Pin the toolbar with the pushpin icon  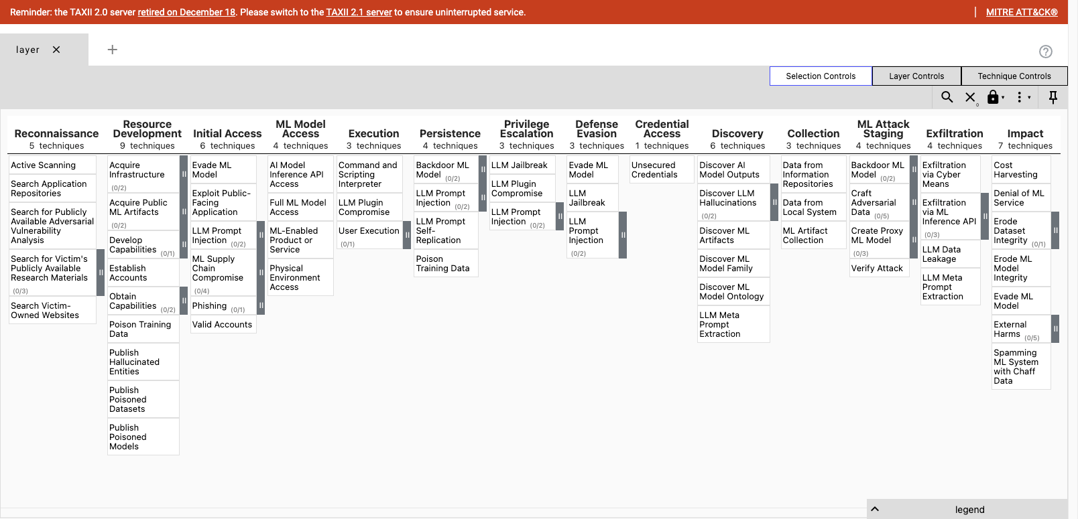coord(1053,97)
